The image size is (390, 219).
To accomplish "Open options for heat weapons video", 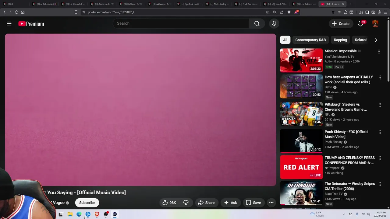I will pos(380,78).
